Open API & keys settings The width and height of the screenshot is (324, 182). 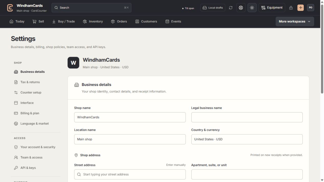(x=36, y=168)
